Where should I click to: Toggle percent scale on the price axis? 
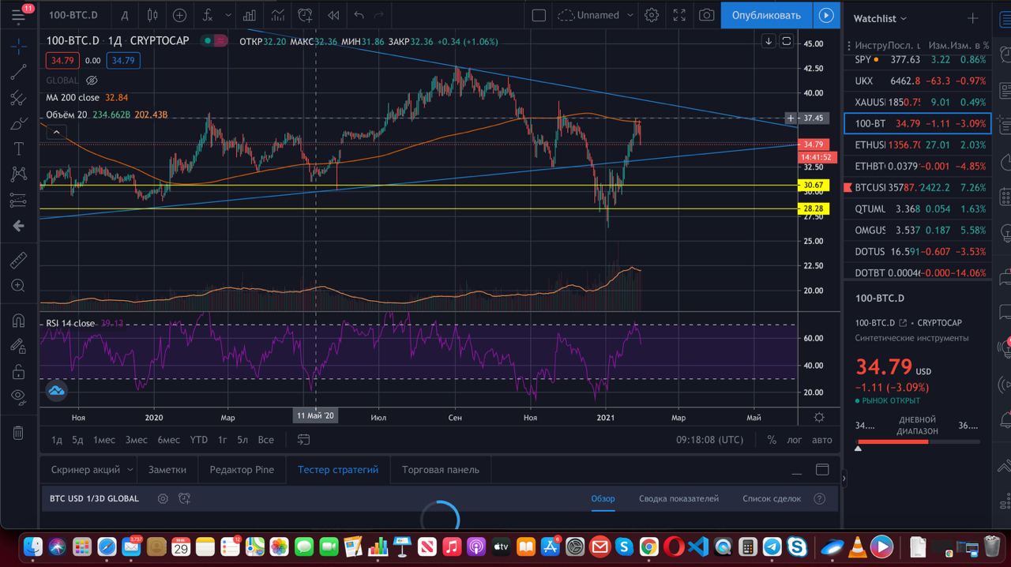pyautogui.click(x=772, y=440)
